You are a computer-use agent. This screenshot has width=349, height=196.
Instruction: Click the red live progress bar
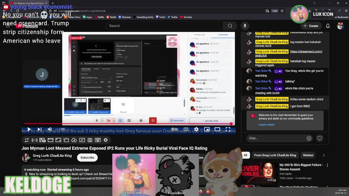tap(128, 124)
